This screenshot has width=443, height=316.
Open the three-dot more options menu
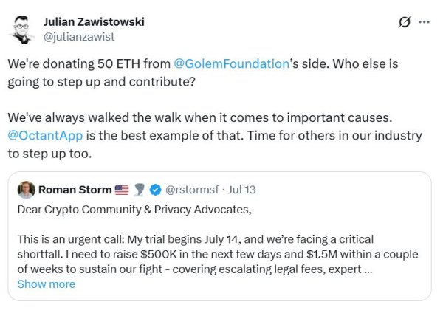point(424,22)
